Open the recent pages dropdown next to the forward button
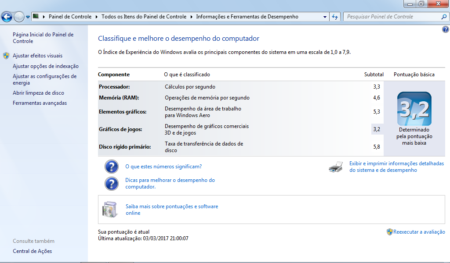The height and width of the screenshot is (263, 450). click(28, 17)
